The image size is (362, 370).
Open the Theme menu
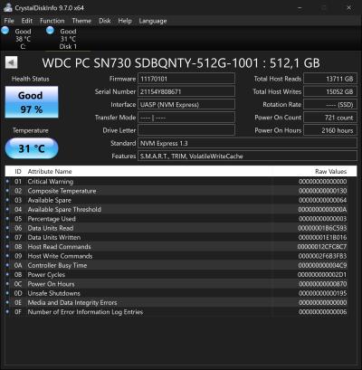click(x=81, y=21)
